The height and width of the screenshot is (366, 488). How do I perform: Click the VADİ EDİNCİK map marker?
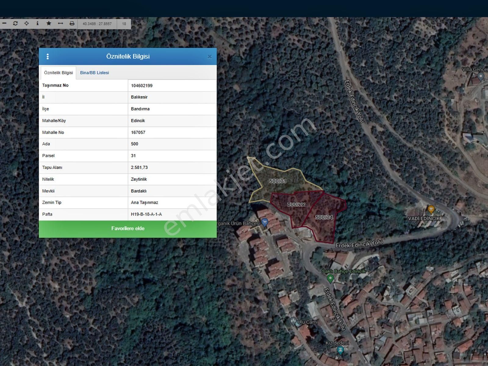[x=431, y=210]
